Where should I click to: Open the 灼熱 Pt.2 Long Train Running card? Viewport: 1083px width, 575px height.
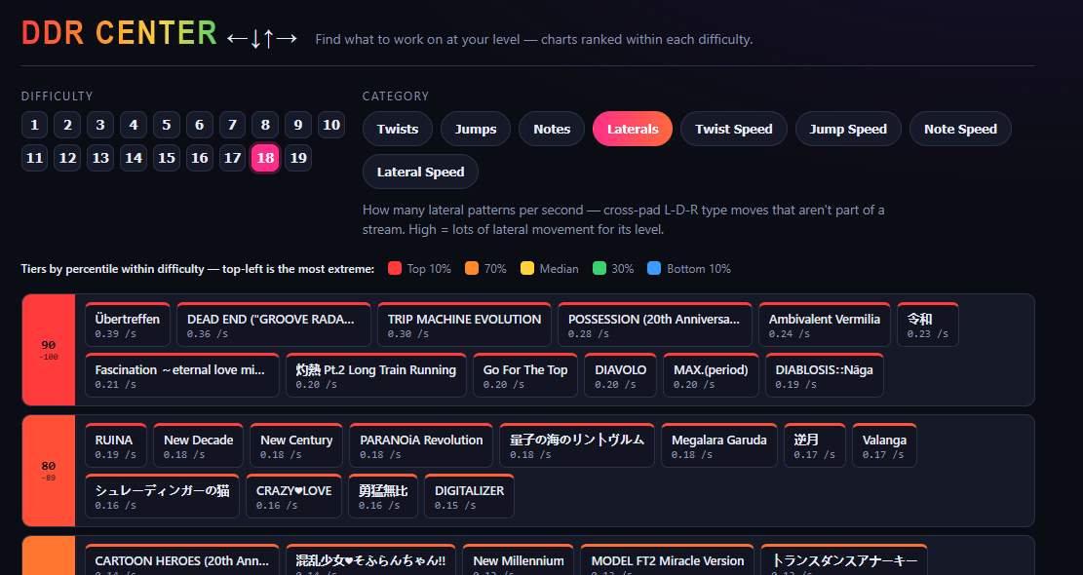pyautogui.click(x=376, y=375)
